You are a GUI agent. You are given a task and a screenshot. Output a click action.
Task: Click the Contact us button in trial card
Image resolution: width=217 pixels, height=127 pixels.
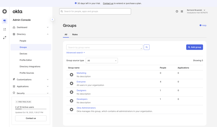31,118
